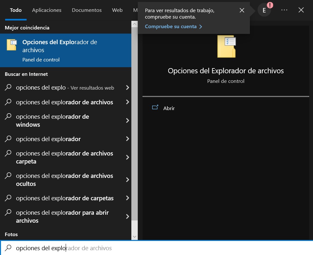313x255 pixels.
Task: Click the results list scrollbar thumb
Action: [135, 124]
